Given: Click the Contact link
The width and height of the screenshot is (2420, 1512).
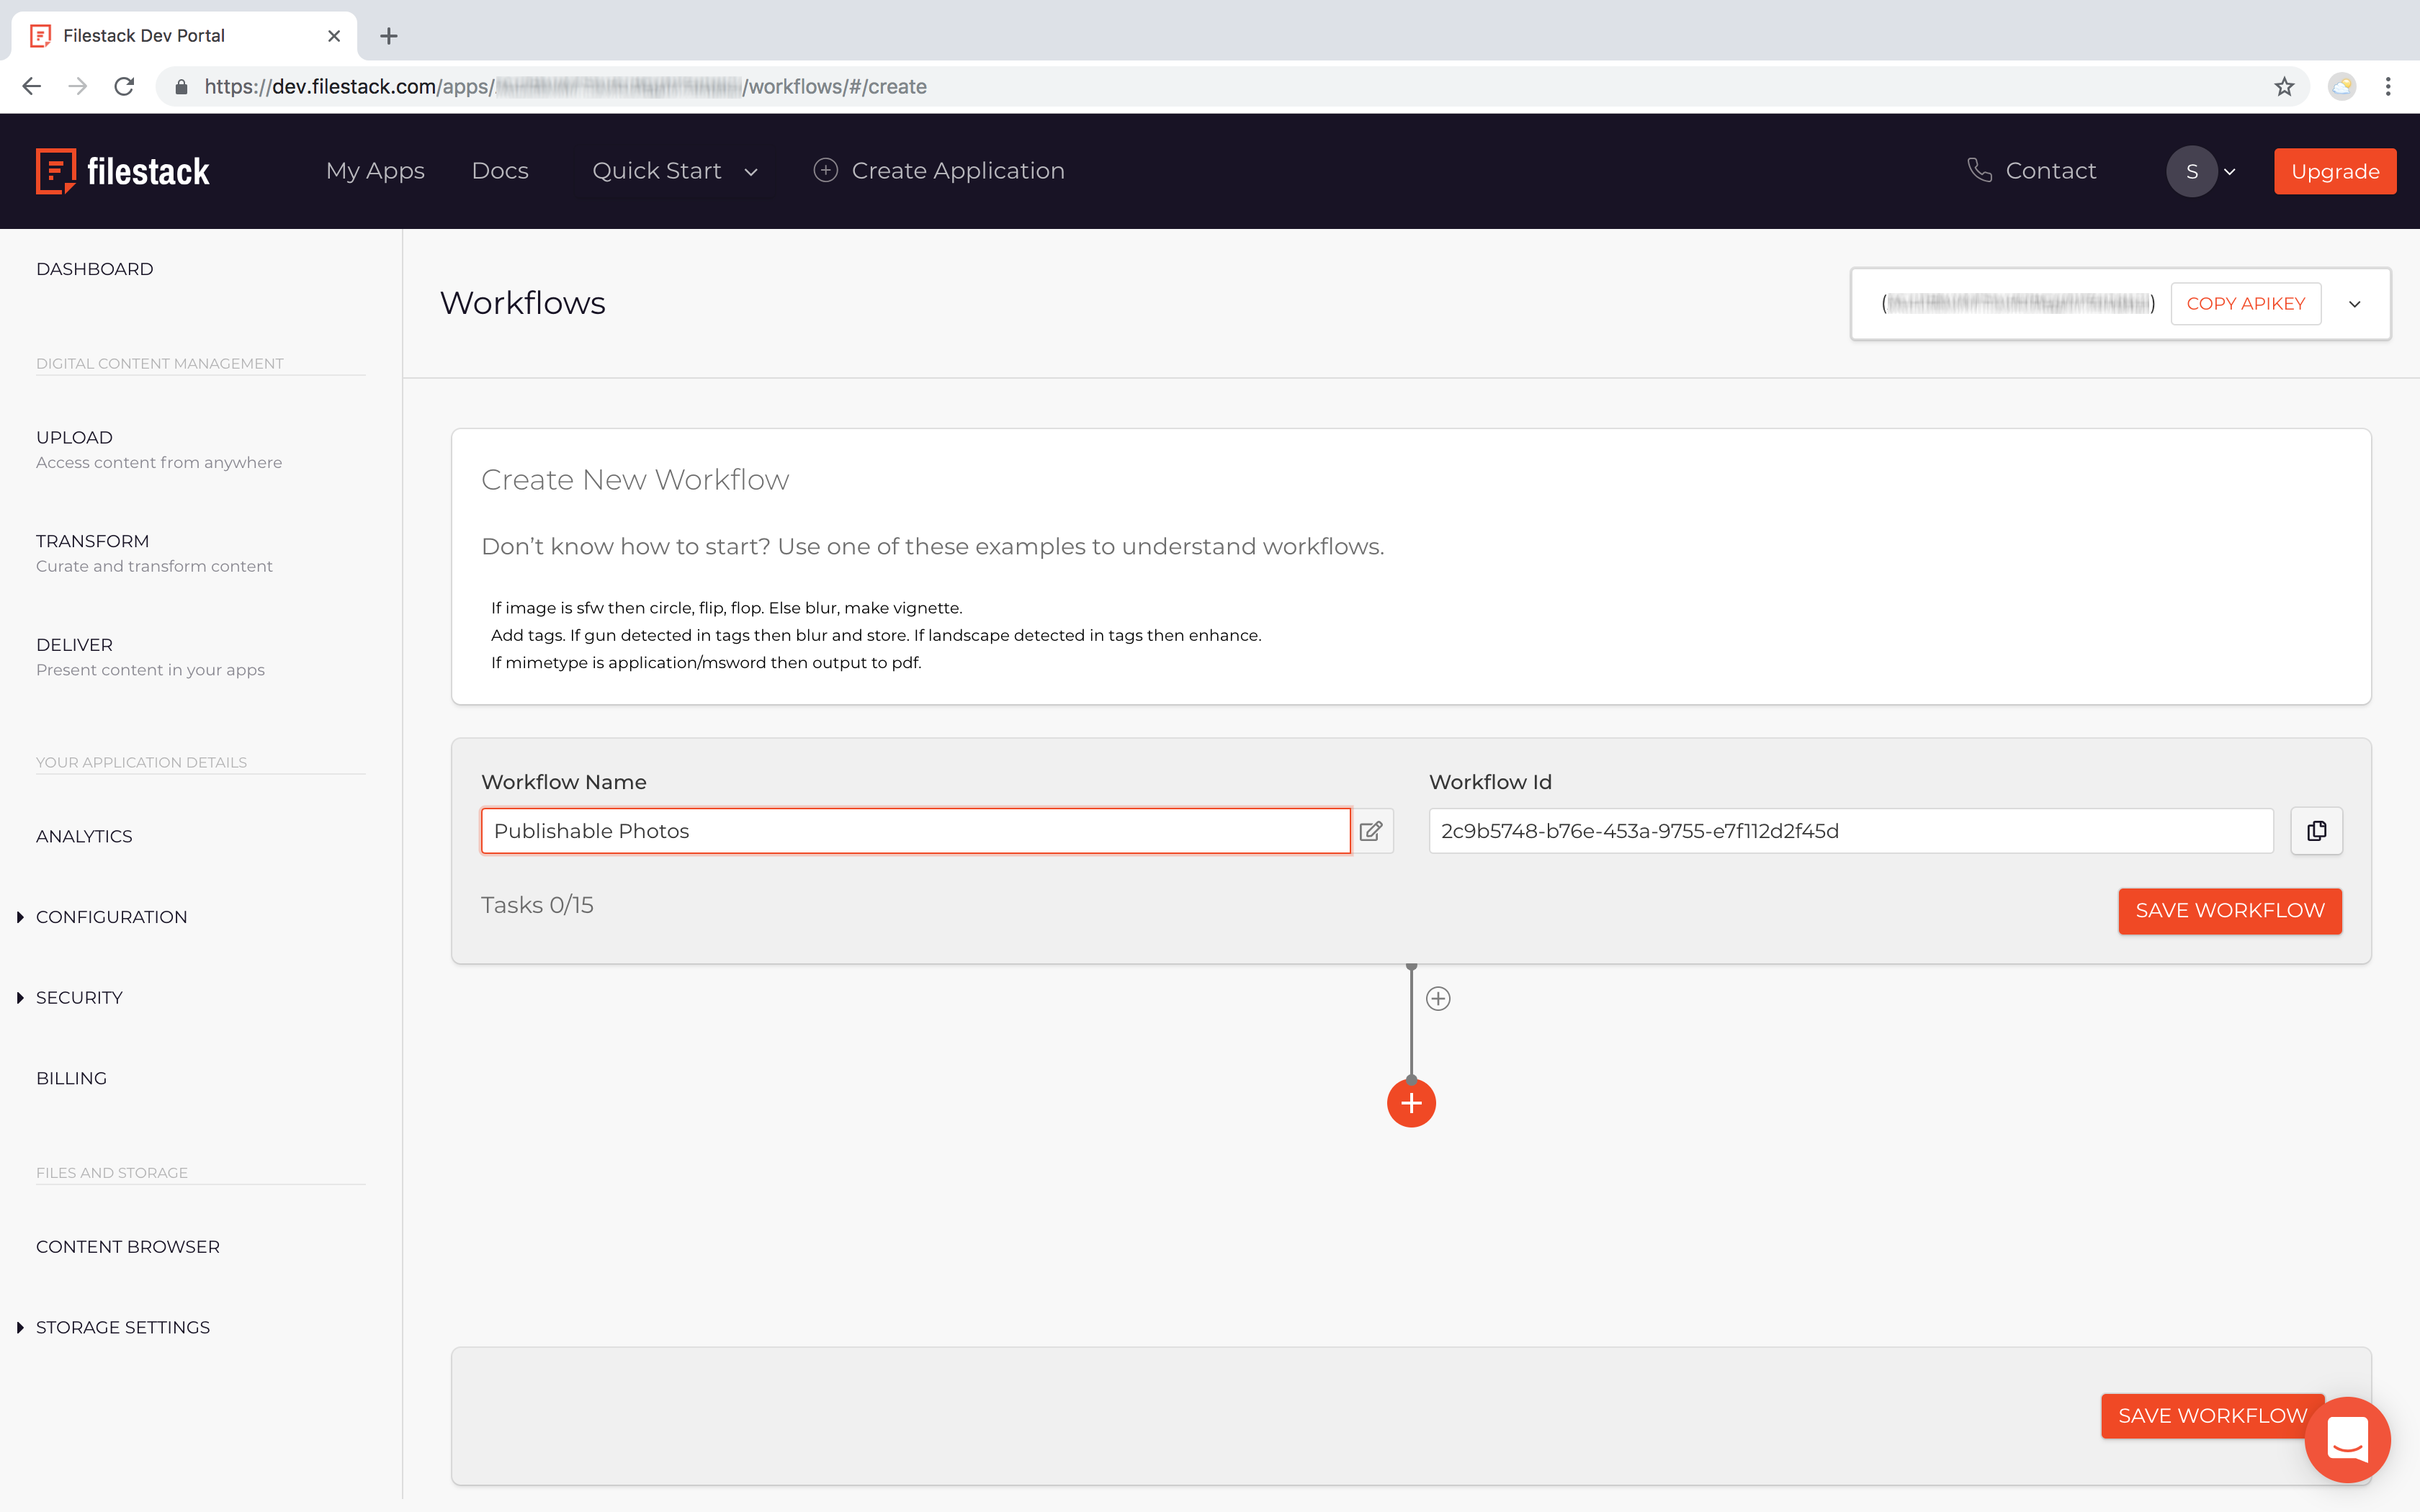Looking at the screenshot, I should point(2050,171).
